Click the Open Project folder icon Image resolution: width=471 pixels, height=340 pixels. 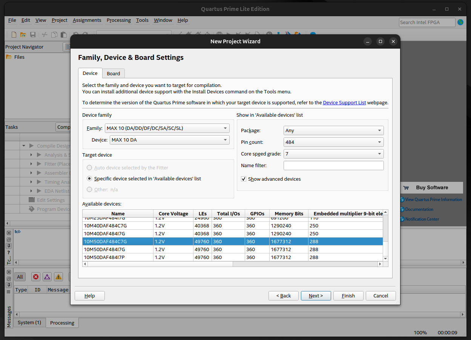23,35
